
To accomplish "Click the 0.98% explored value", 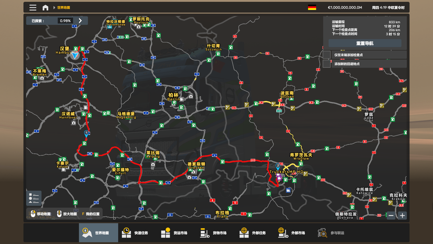I will [65, 21].
